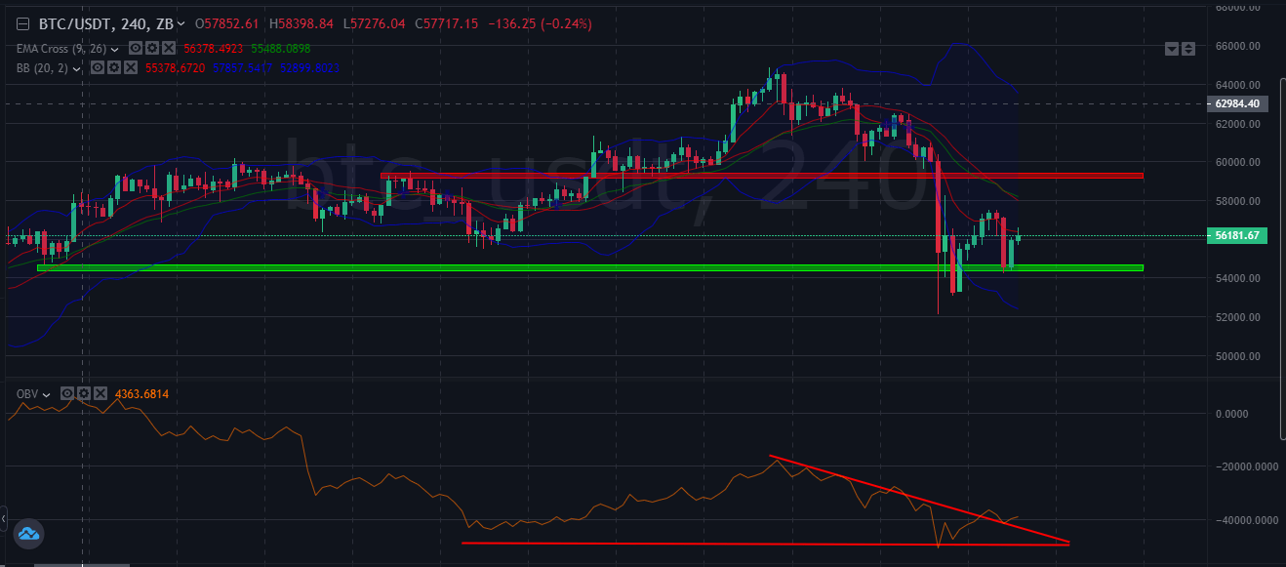The image size is (1286, 567).
Task: Expand left sidebar with edge arrow
Action: pyautogui.click(x=3, y=517)
